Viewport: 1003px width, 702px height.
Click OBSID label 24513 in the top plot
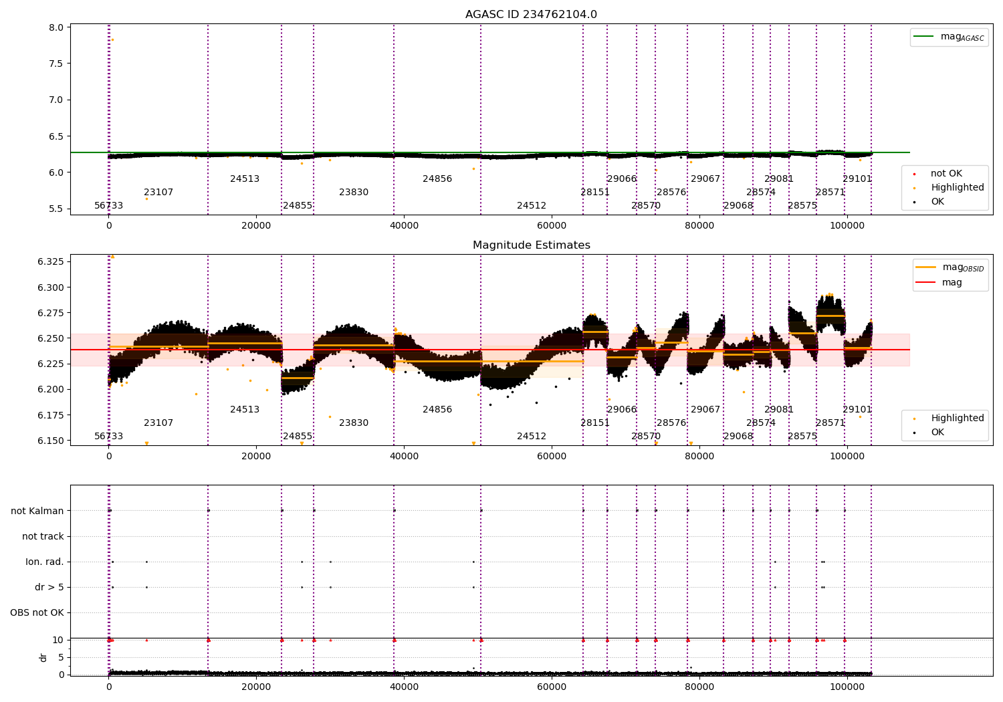click(x=245, y=179)
